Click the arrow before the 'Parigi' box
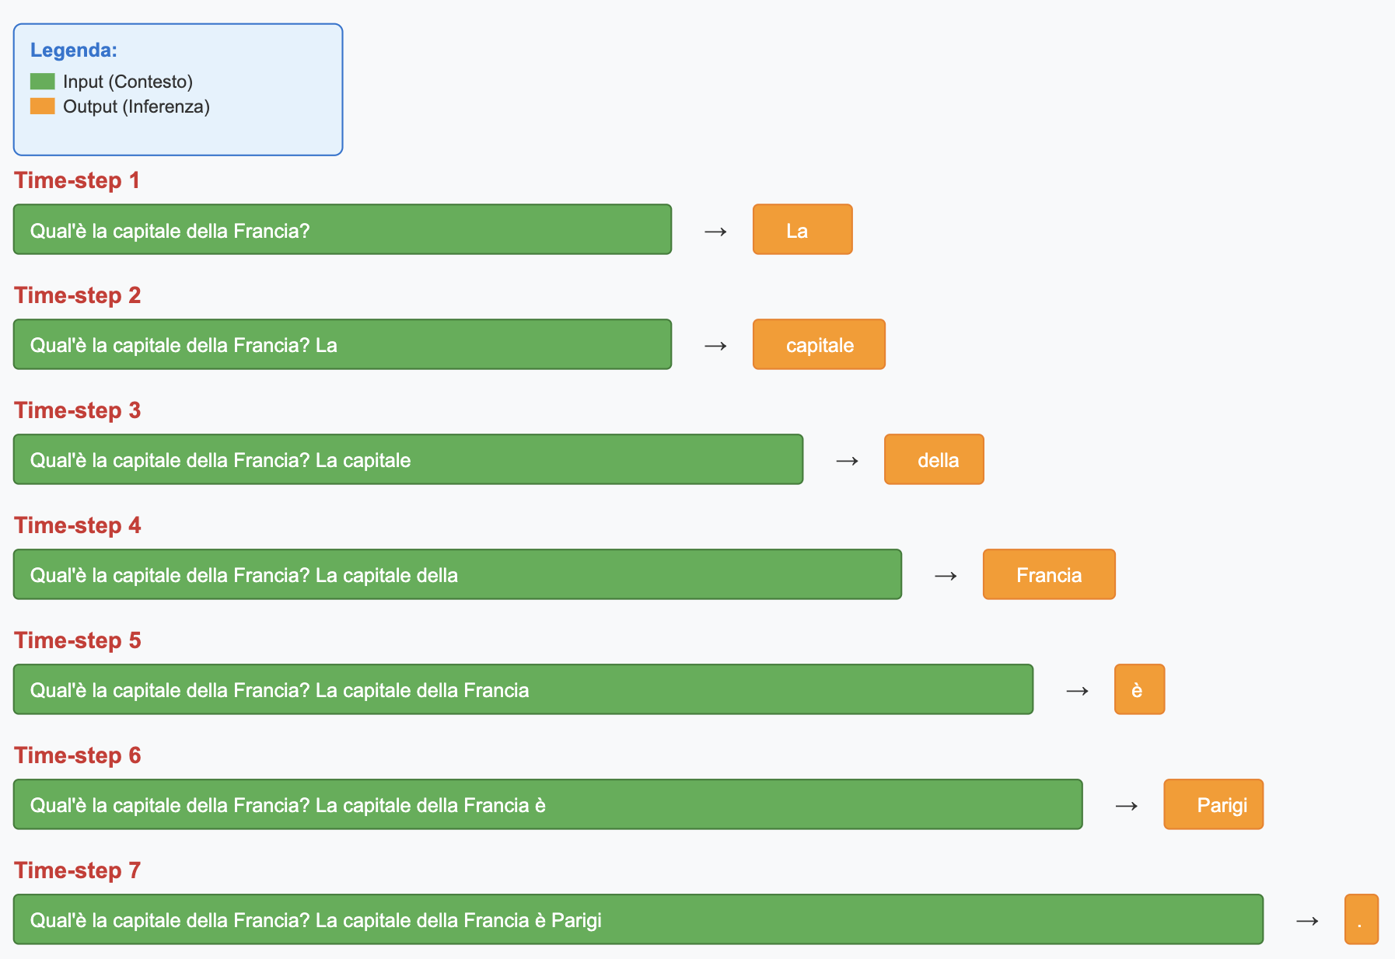Image resolution: width=1395 pixels, height=959 pixels. click(x=1126, y=806)
